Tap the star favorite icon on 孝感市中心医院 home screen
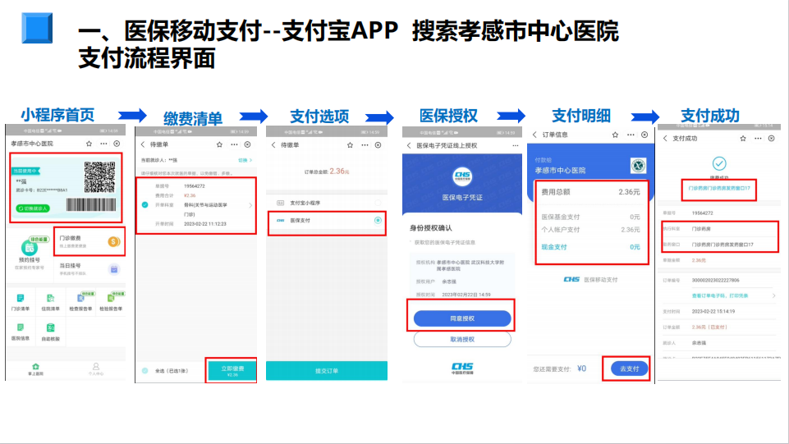Viewport: 789px width, 444px height. coord(89,144)
